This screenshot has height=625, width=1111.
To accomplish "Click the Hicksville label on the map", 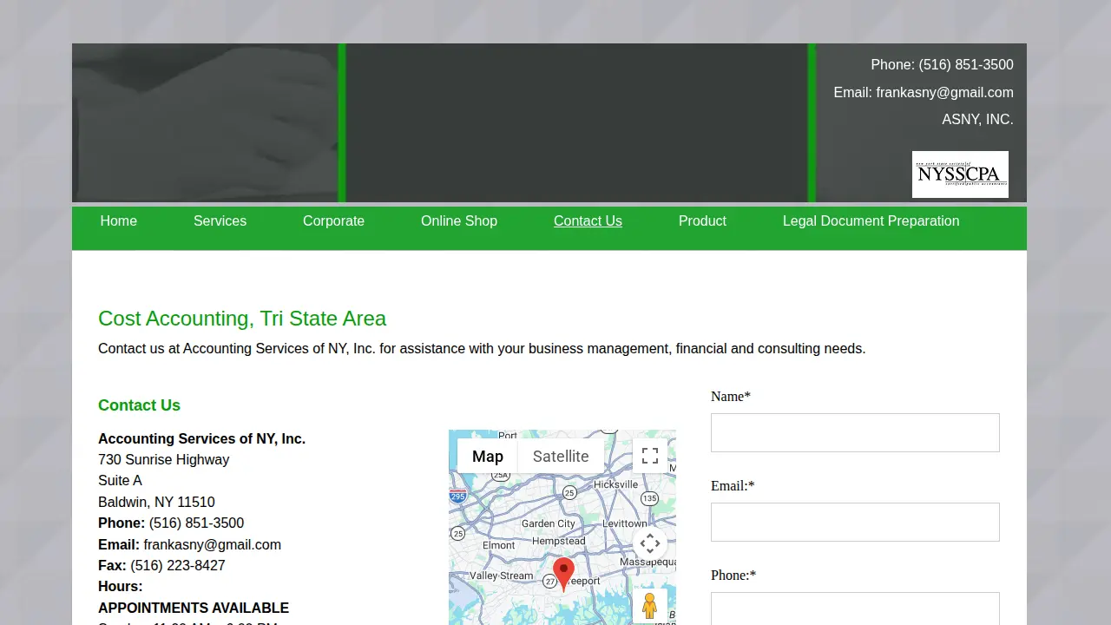I will click(615, 484).
